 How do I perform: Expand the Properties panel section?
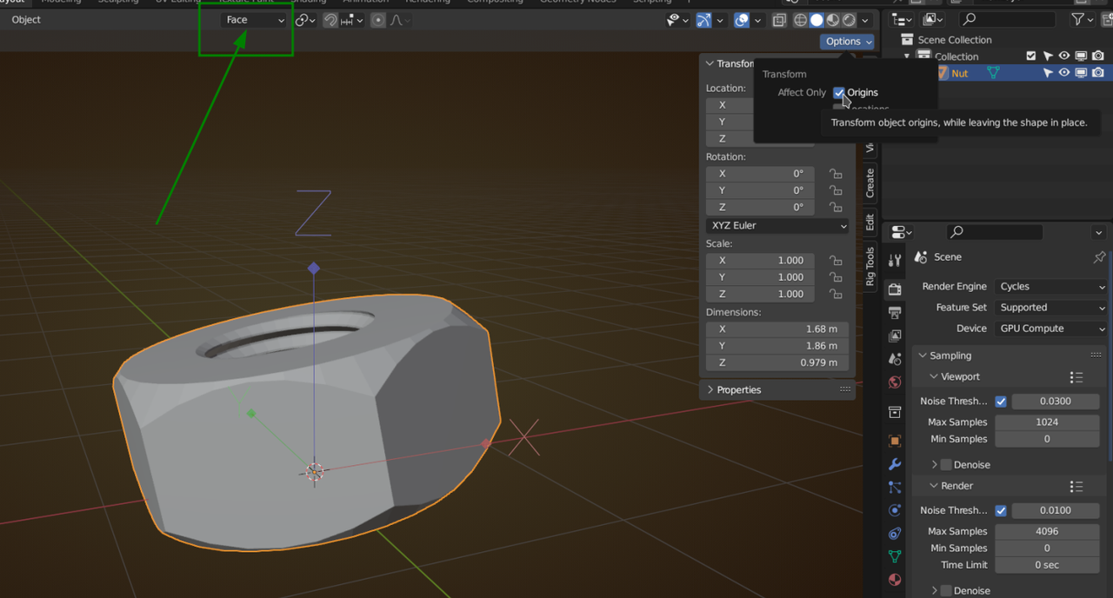(738, 390)
